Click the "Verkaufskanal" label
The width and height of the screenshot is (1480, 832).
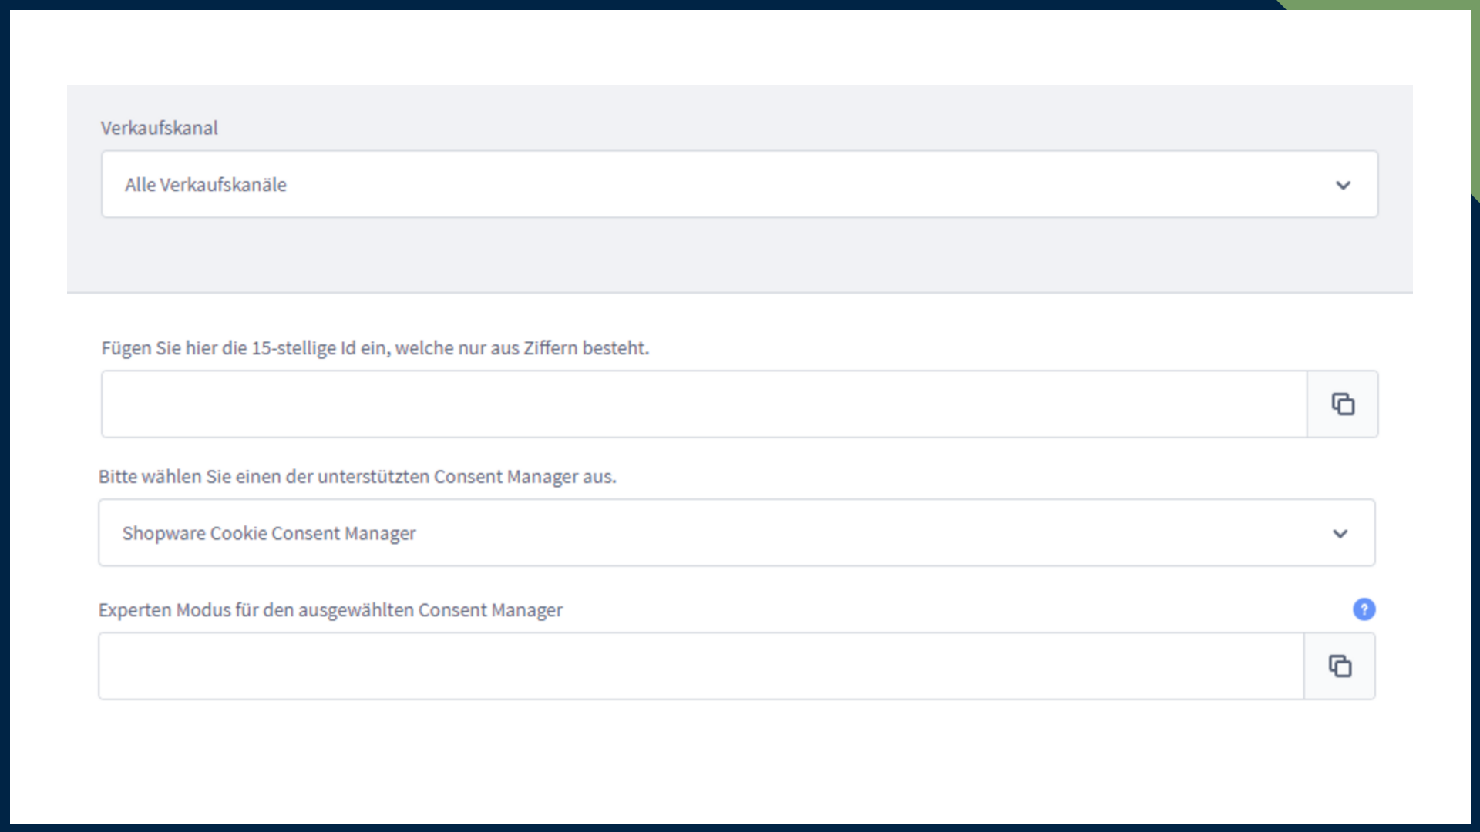pyautogui.click(x=159, y=128)
